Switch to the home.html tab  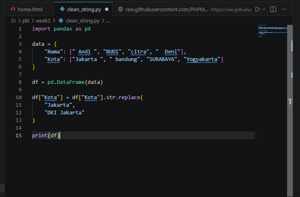pos(29,9)
